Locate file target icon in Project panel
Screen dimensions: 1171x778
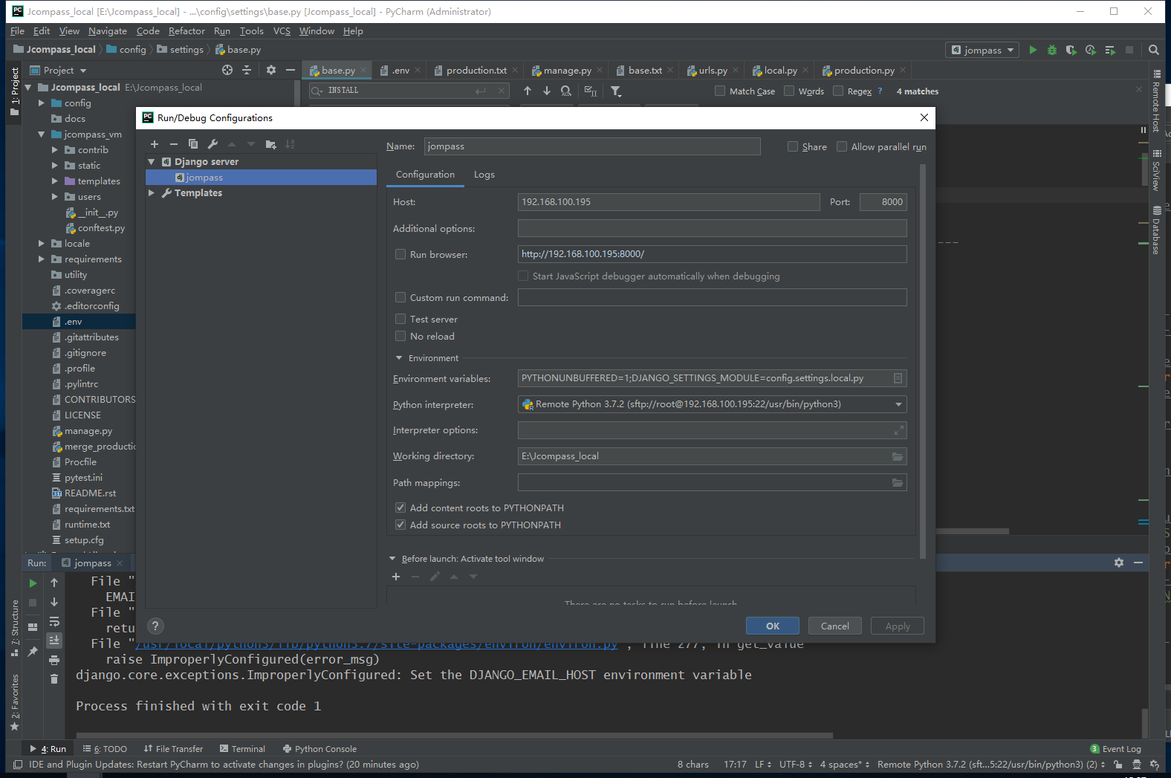[x=227, y=70]
